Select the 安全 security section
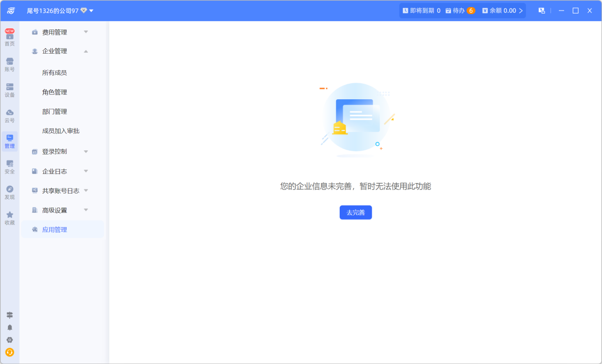Image resolution: width=602 pixels, height=364 pixels. tap(10, 166)
